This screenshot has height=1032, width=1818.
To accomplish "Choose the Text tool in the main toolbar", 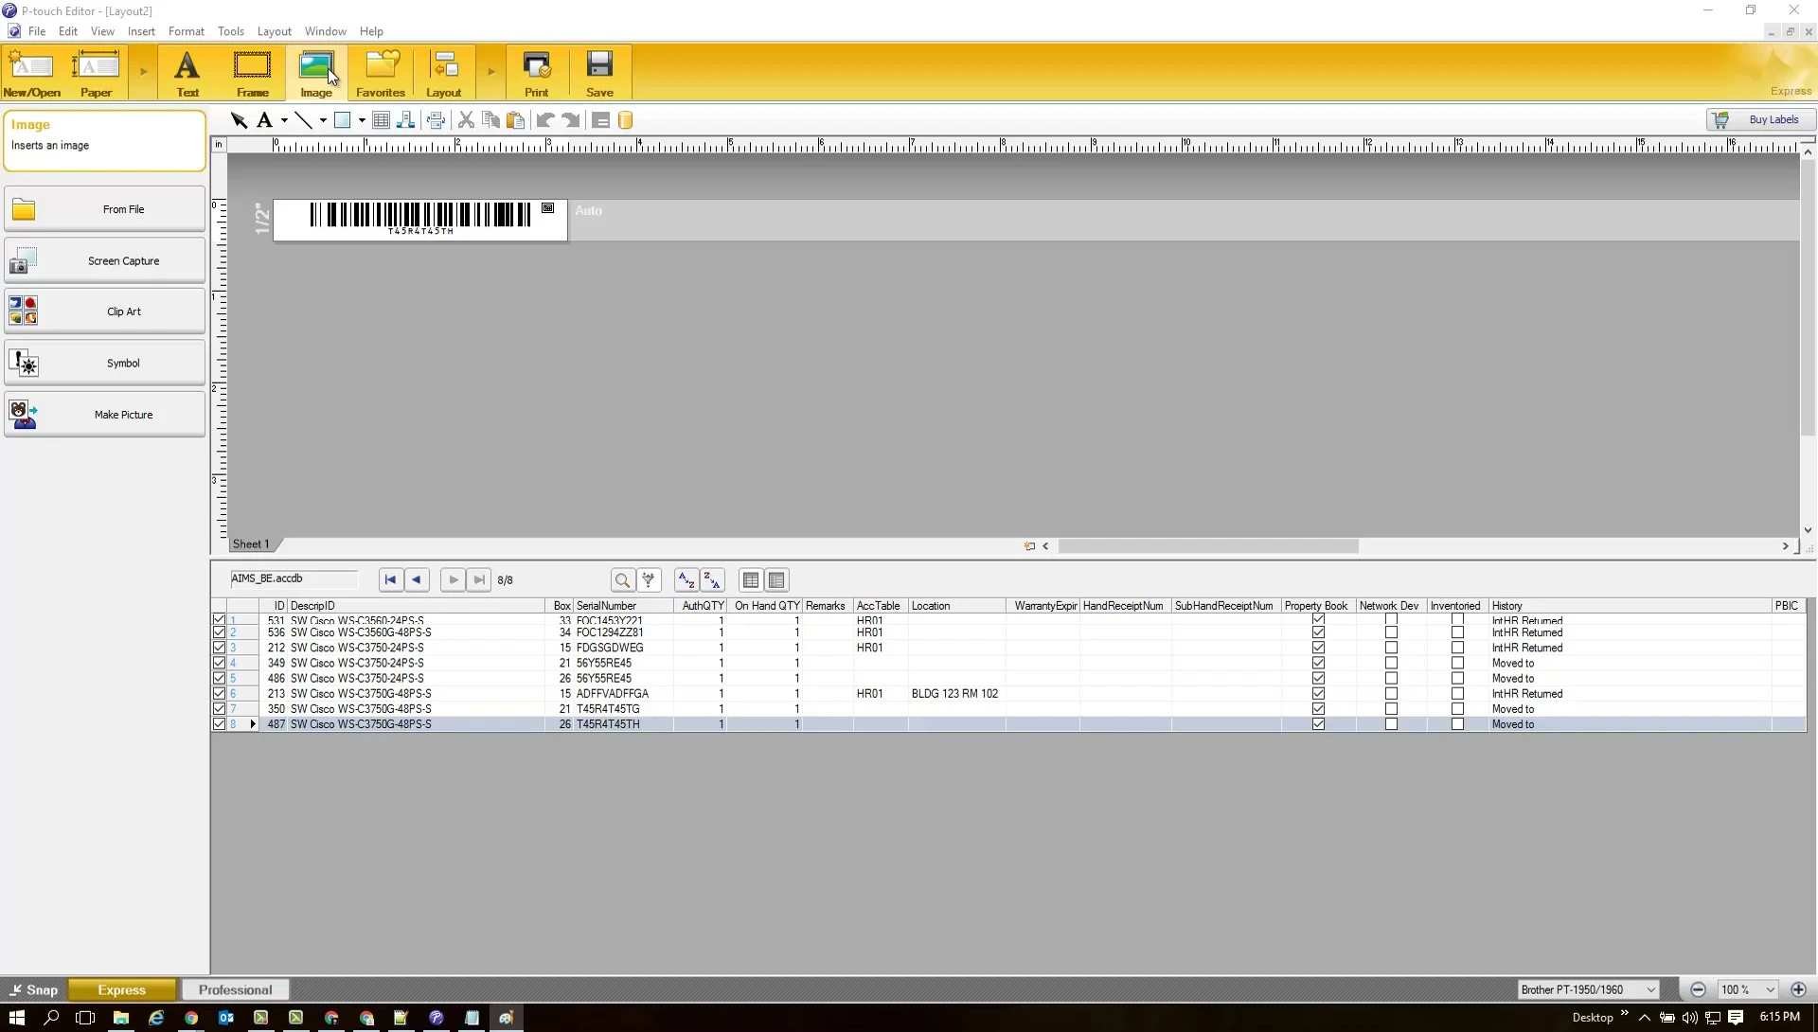I will [x=187, y=73].
